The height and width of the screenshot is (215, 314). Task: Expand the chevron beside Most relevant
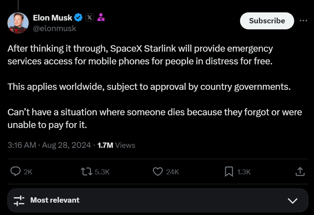coord(292,201)
